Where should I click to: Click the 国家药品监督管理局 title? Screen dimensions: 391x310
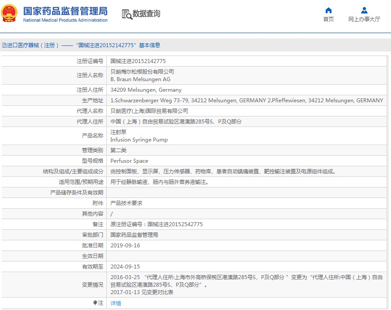tap(65, 11)
